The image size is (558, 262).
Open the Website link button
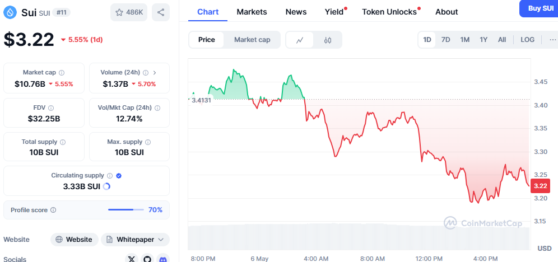tap(74, 240)
